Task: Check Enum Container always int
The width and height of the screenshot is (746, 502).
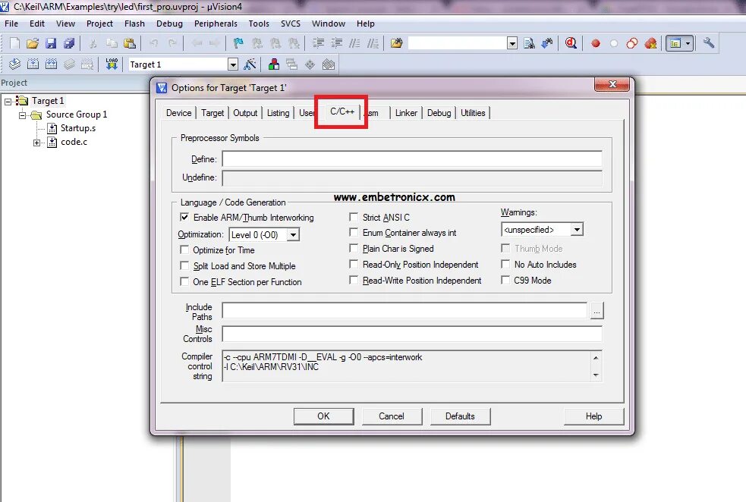Action: coord(354,233)
